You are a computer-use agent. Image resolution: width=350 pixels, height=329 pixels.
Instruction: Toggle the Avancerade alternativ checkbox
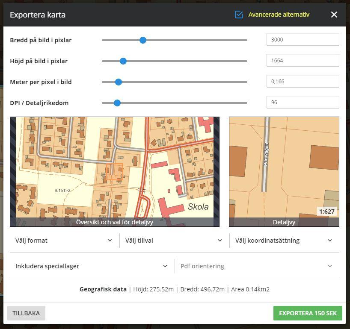[x=239, y=15]
